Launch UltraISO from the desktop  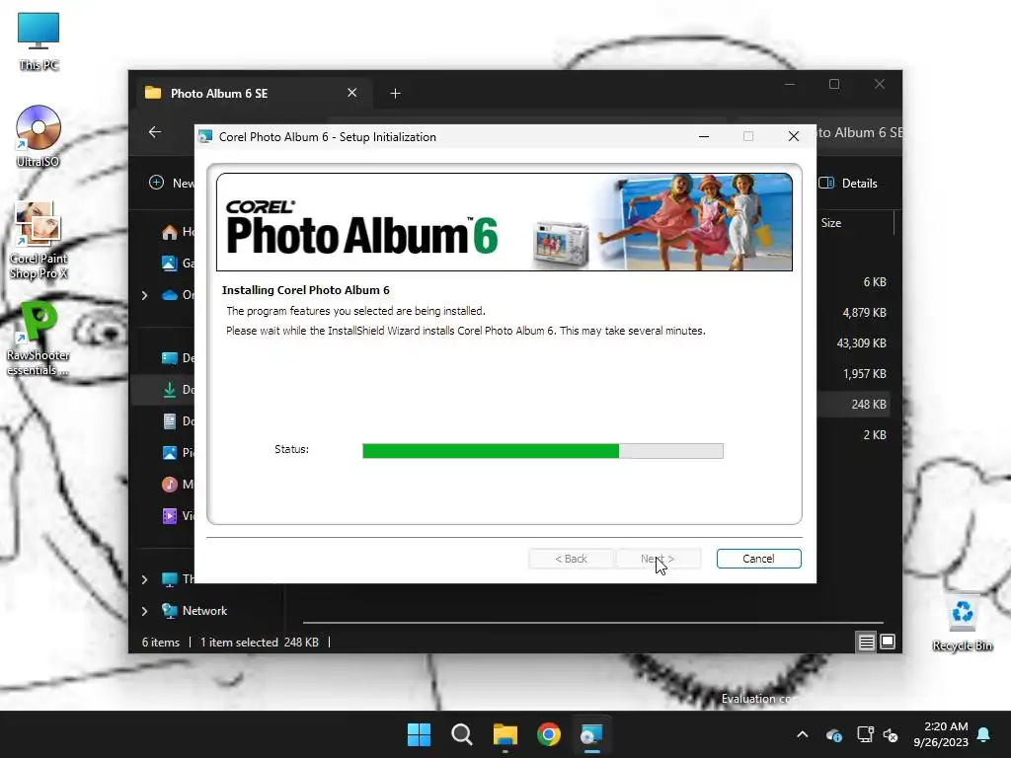39,136
